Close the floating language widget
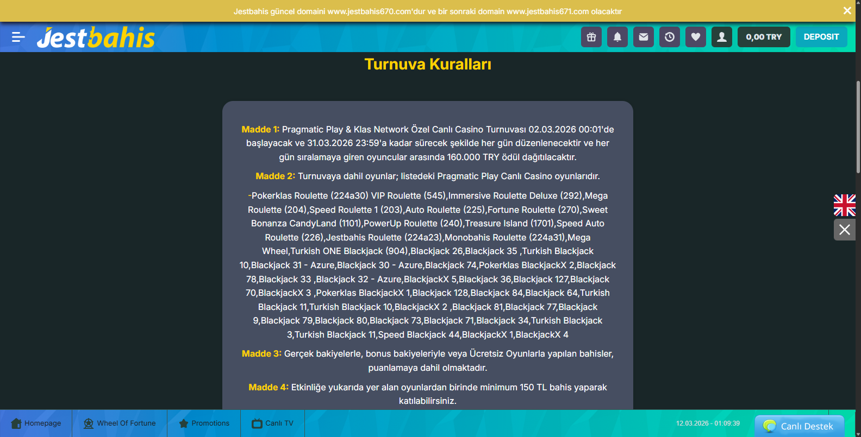Screen dimensions: 861x437 (845, 230)
